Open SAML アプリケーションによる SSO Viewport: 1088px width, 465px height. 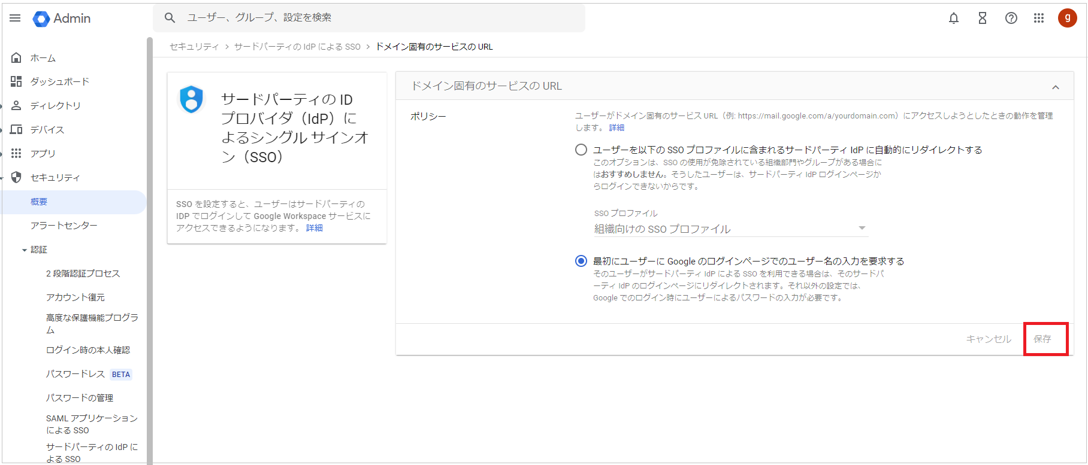click(92, 424)
